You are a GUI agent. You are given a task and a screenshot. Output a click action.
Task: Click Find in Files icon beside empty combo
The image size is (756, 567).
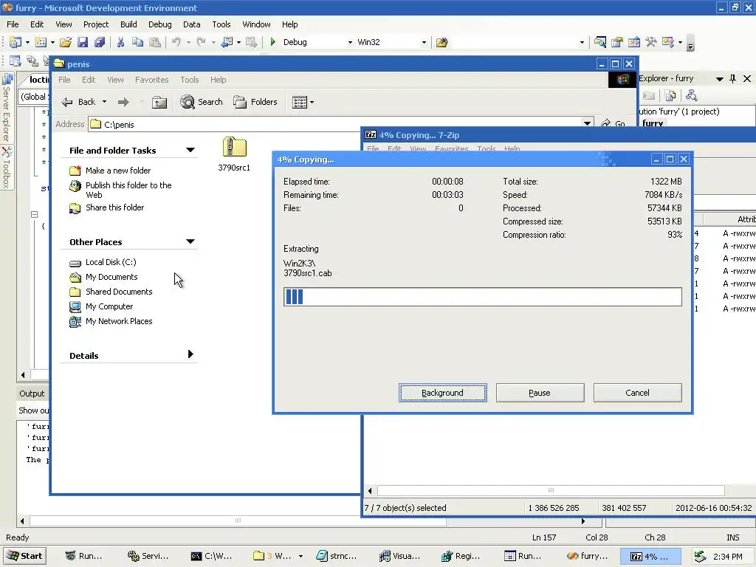(441, 42)
